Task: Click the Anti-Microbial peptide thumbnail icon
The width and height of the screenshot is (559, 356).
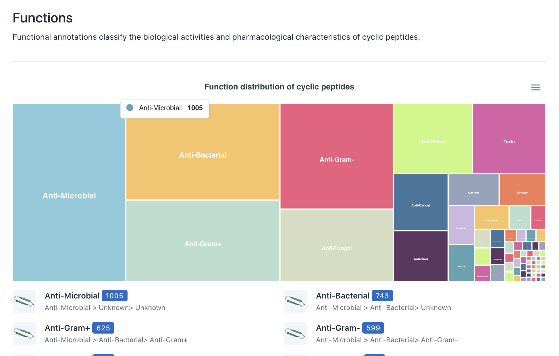Action: pyautogui.click(x=24, y=301)
